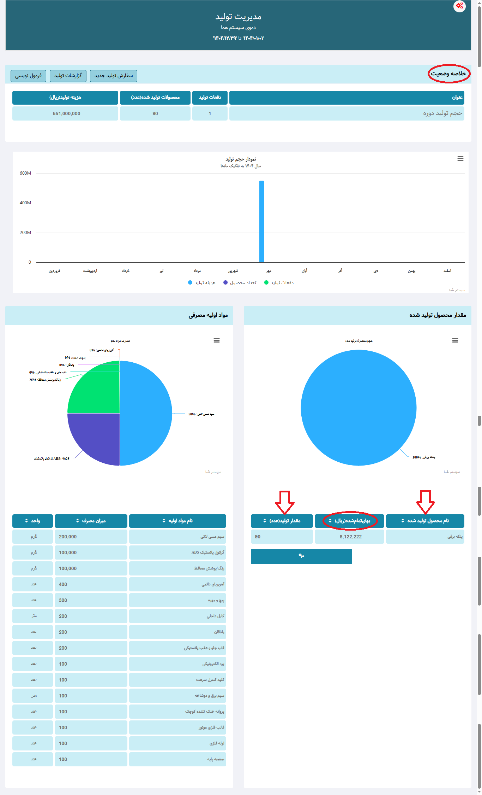Viewport: 482px width, 795px height.
Task: Select the خلاصه وضعیت section heading
Action: point(448,74)
